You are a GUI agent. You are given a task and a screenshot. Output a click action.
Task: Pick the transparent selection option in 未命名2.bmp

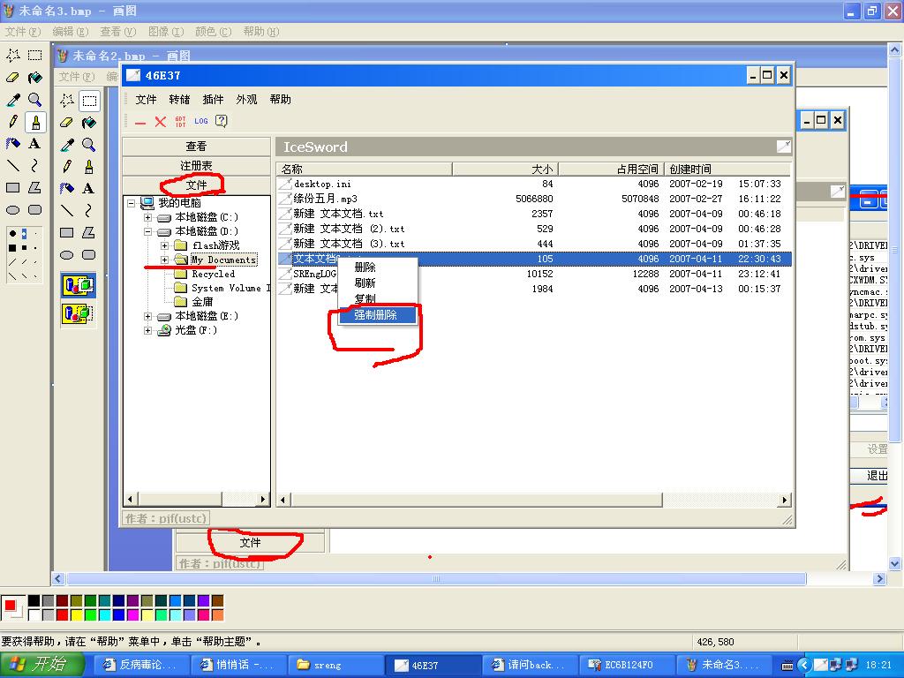tap(79, 313)
